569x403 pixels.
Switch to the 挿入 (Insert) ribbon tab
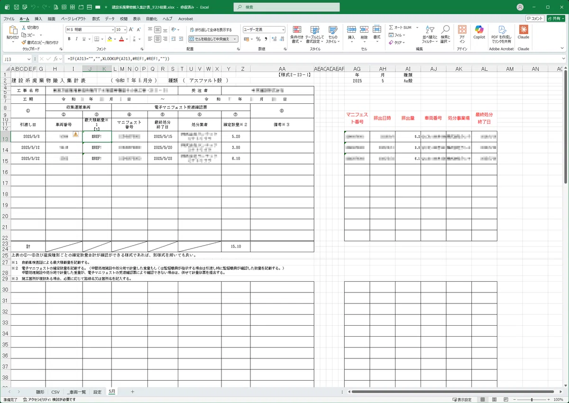tap(38, 18)
